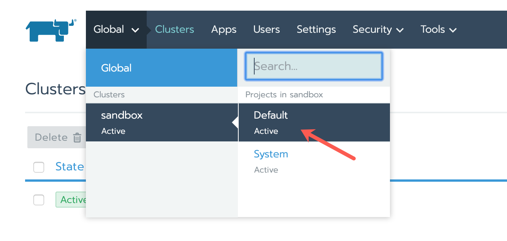
Task: Go to the Apps navigation item
Action: click(x=224, y=30)
